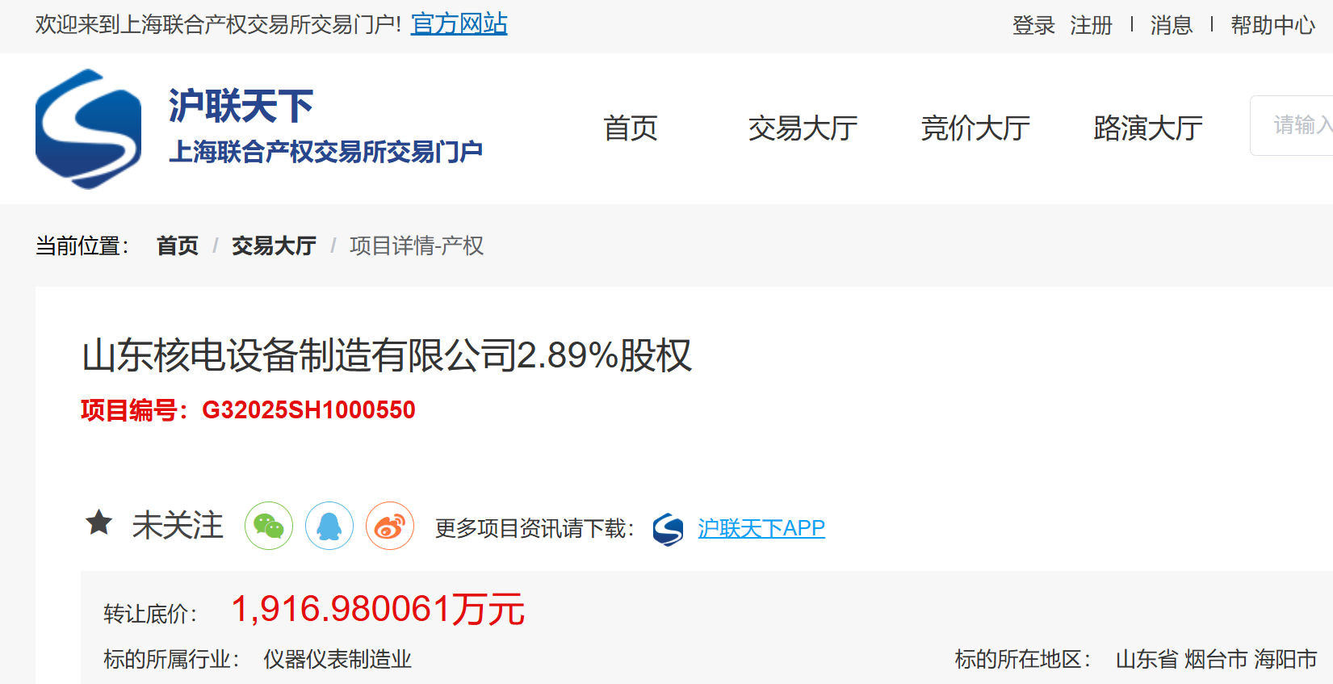Go to 路演大厅 section
The image size is (1333, 684).
click(x=1148, y=128)
